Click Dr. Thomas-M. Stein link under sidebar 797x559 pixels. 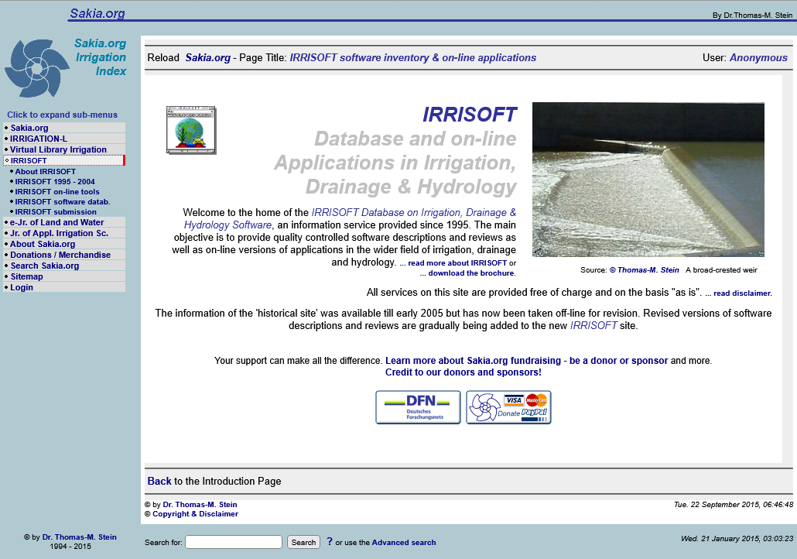tap(79, 537)
